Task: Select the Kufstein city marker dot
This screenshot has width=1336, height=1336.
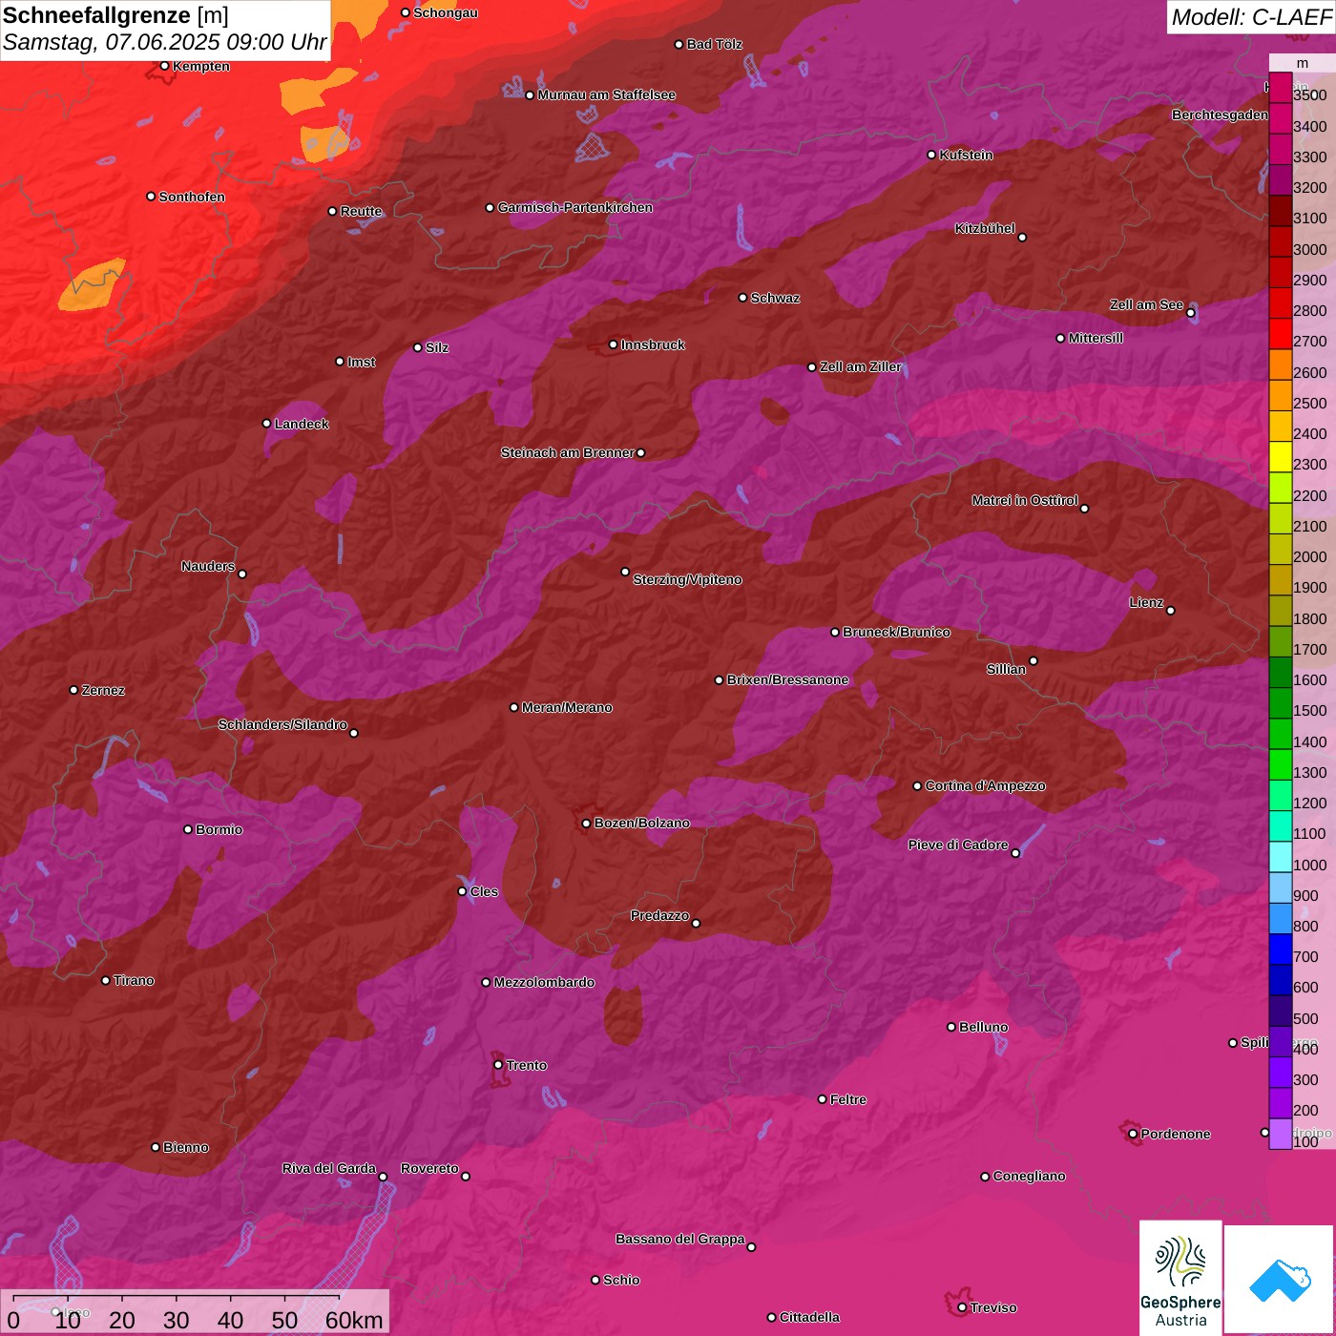Action: point(932,155)
